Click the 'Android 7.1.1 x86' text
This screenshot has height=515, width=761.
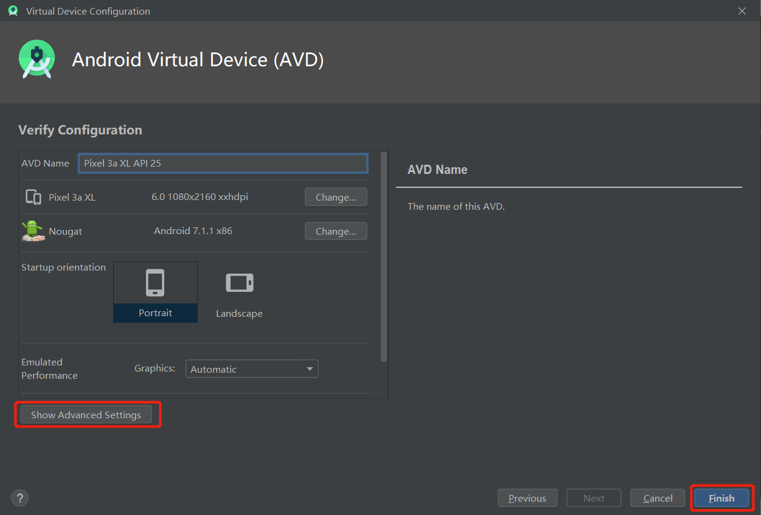pyautogui.click(x=193, y=231)
